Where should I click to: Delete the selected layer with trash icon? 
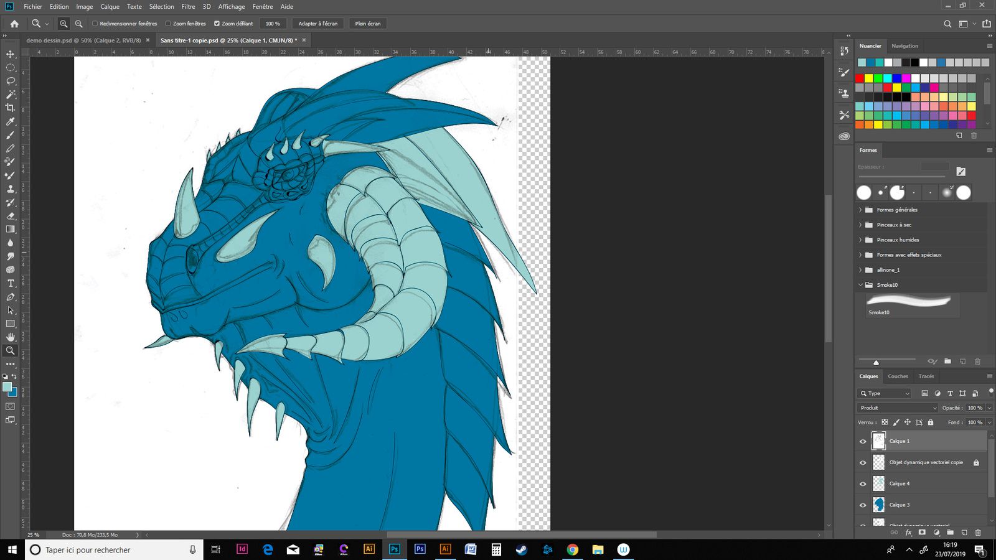click(x=978, y=533)
